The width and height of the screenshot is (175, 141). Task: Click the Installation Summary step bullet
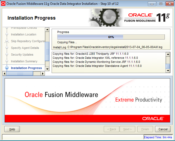(7, 61)
